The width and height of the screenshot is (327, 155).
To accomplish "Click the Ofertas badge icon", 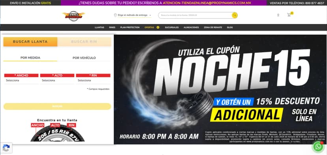I will point(158,27).
